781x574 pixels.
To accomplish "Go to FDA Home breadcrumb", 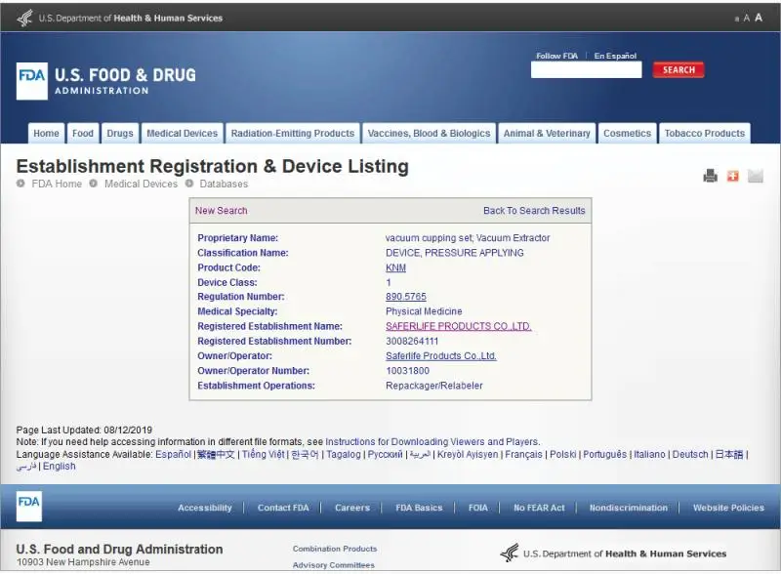I will [x=57, y=184].
